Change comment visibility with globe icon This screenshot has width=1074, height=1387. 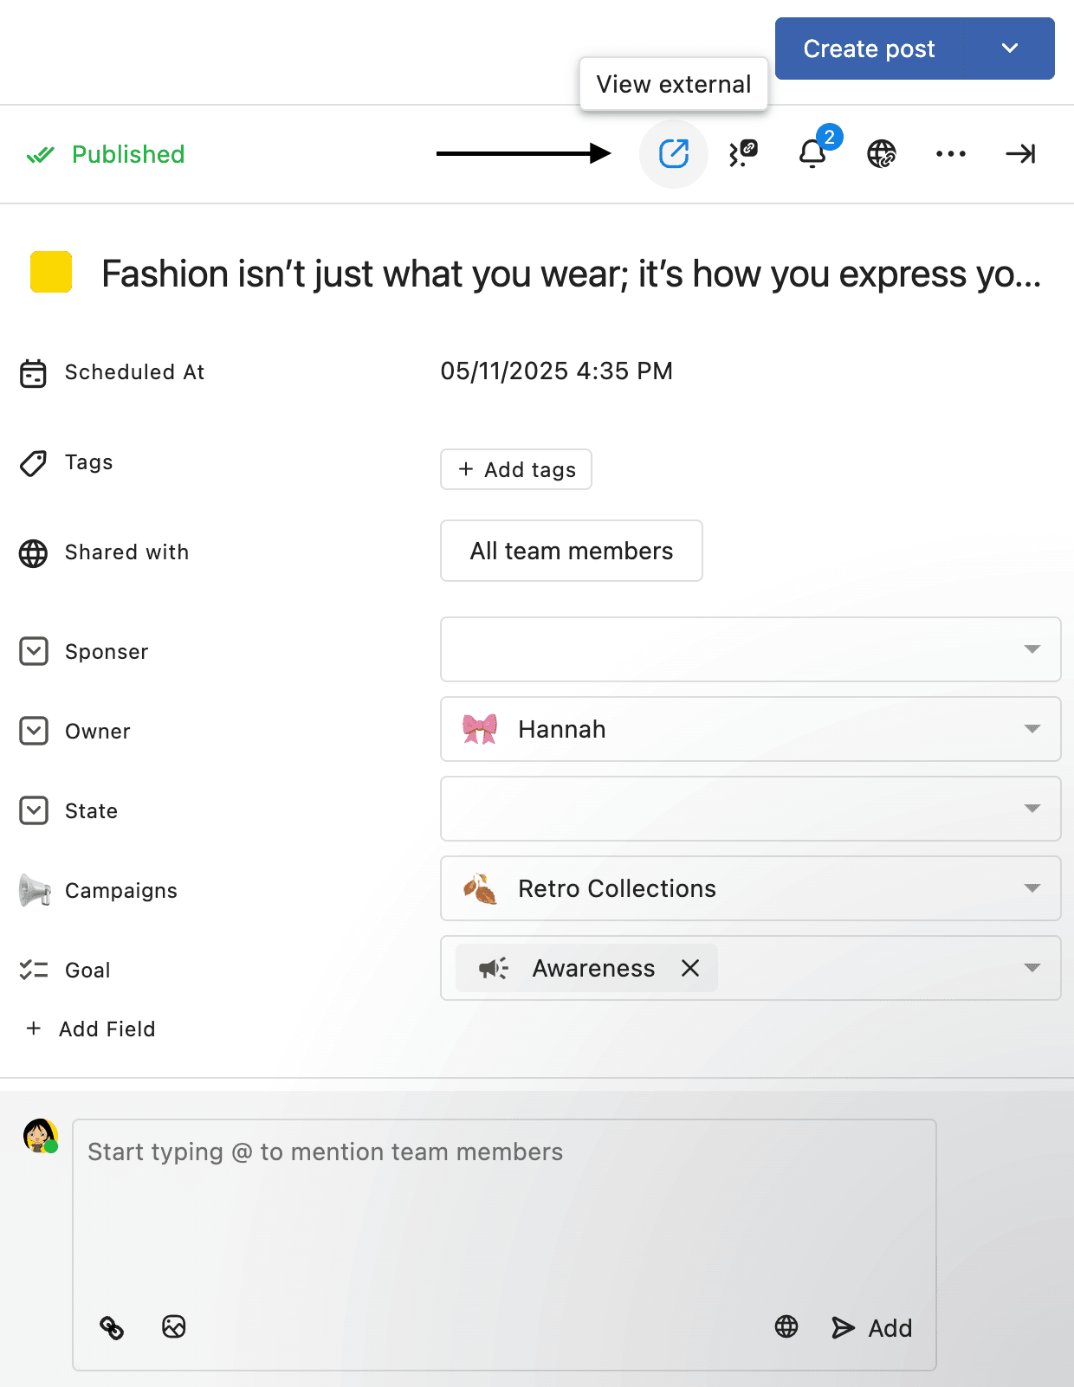[786, 1327]
